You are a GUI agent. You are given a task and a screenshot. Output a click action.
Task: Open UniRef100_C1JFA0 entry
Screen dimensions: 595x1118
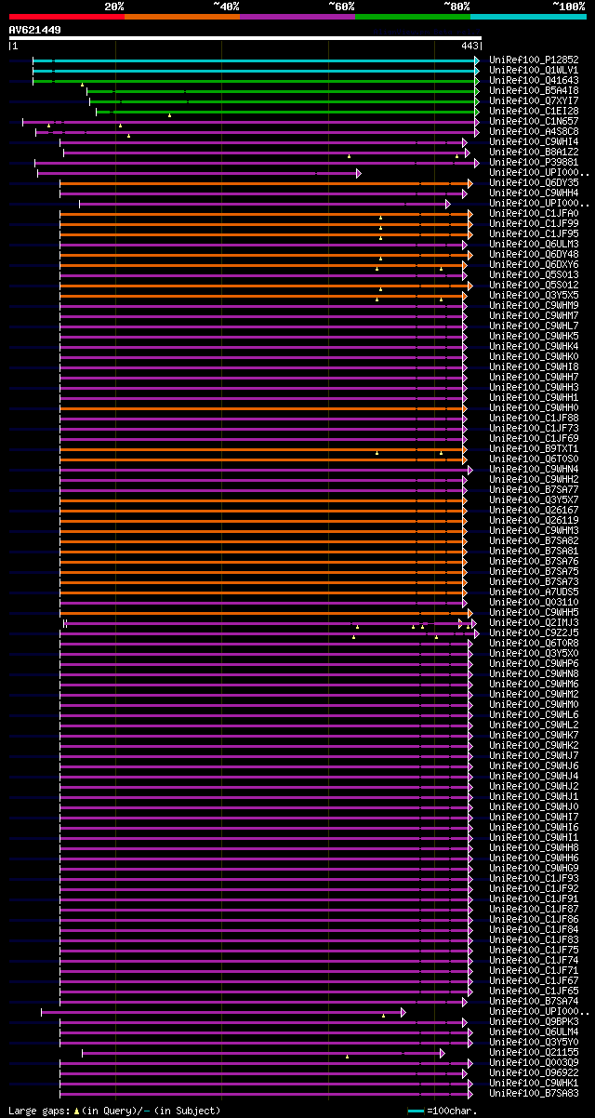coord(535,213)
